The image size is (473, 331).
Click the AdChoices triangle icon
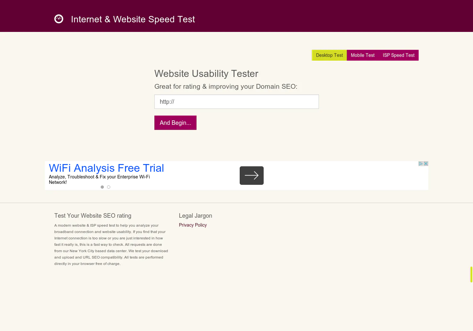(421, 164)
